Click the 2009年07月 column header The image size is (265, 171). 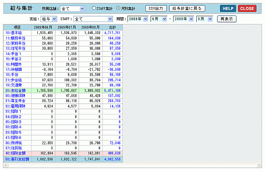click(x=67, y=27)
